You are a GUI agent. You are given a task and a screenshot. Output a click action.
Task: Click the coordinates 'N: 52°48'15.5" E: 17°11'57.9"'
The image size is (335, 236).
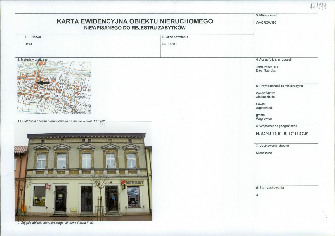282,134
